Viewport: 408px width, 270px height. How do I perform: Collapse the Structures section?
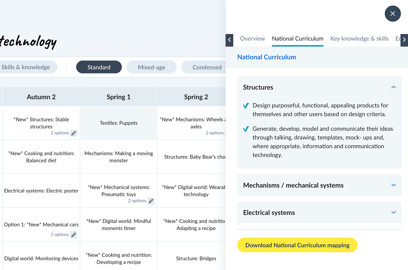(393, 87)
